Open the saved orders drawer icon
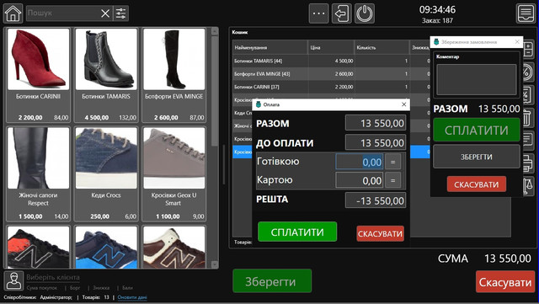This screenshot has width=539, height=304. pyautogui.click(x=526, y=13)
